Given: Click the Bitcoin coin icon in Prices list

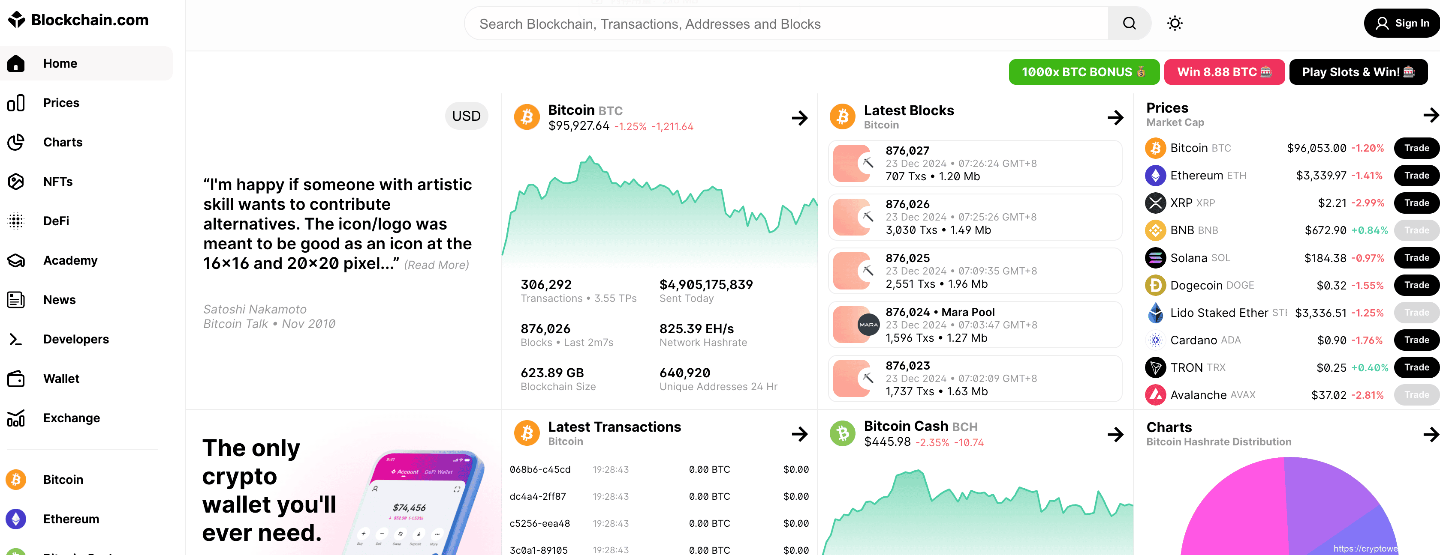Looking at the screenshot, I should 1155,148.
